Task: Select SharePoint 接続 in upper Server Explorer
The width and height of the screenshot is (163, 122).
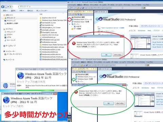Action: tap(79, 17)
